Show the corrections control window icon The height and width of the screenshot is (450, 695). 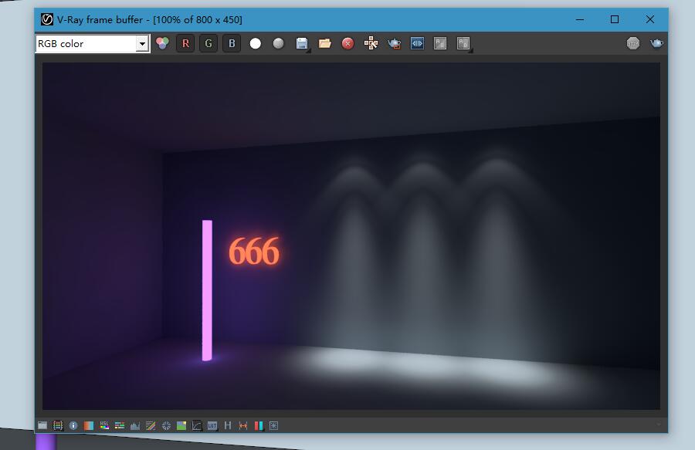tap(42, 425)
